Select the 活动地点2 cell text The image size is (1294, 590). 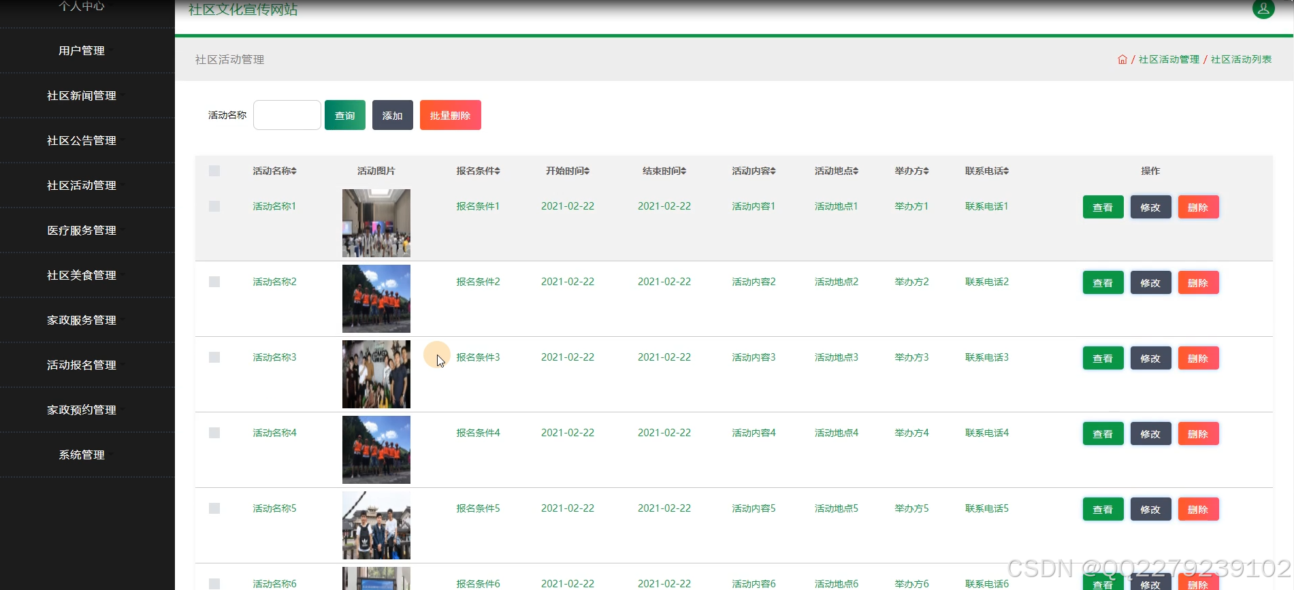point(837,282)
